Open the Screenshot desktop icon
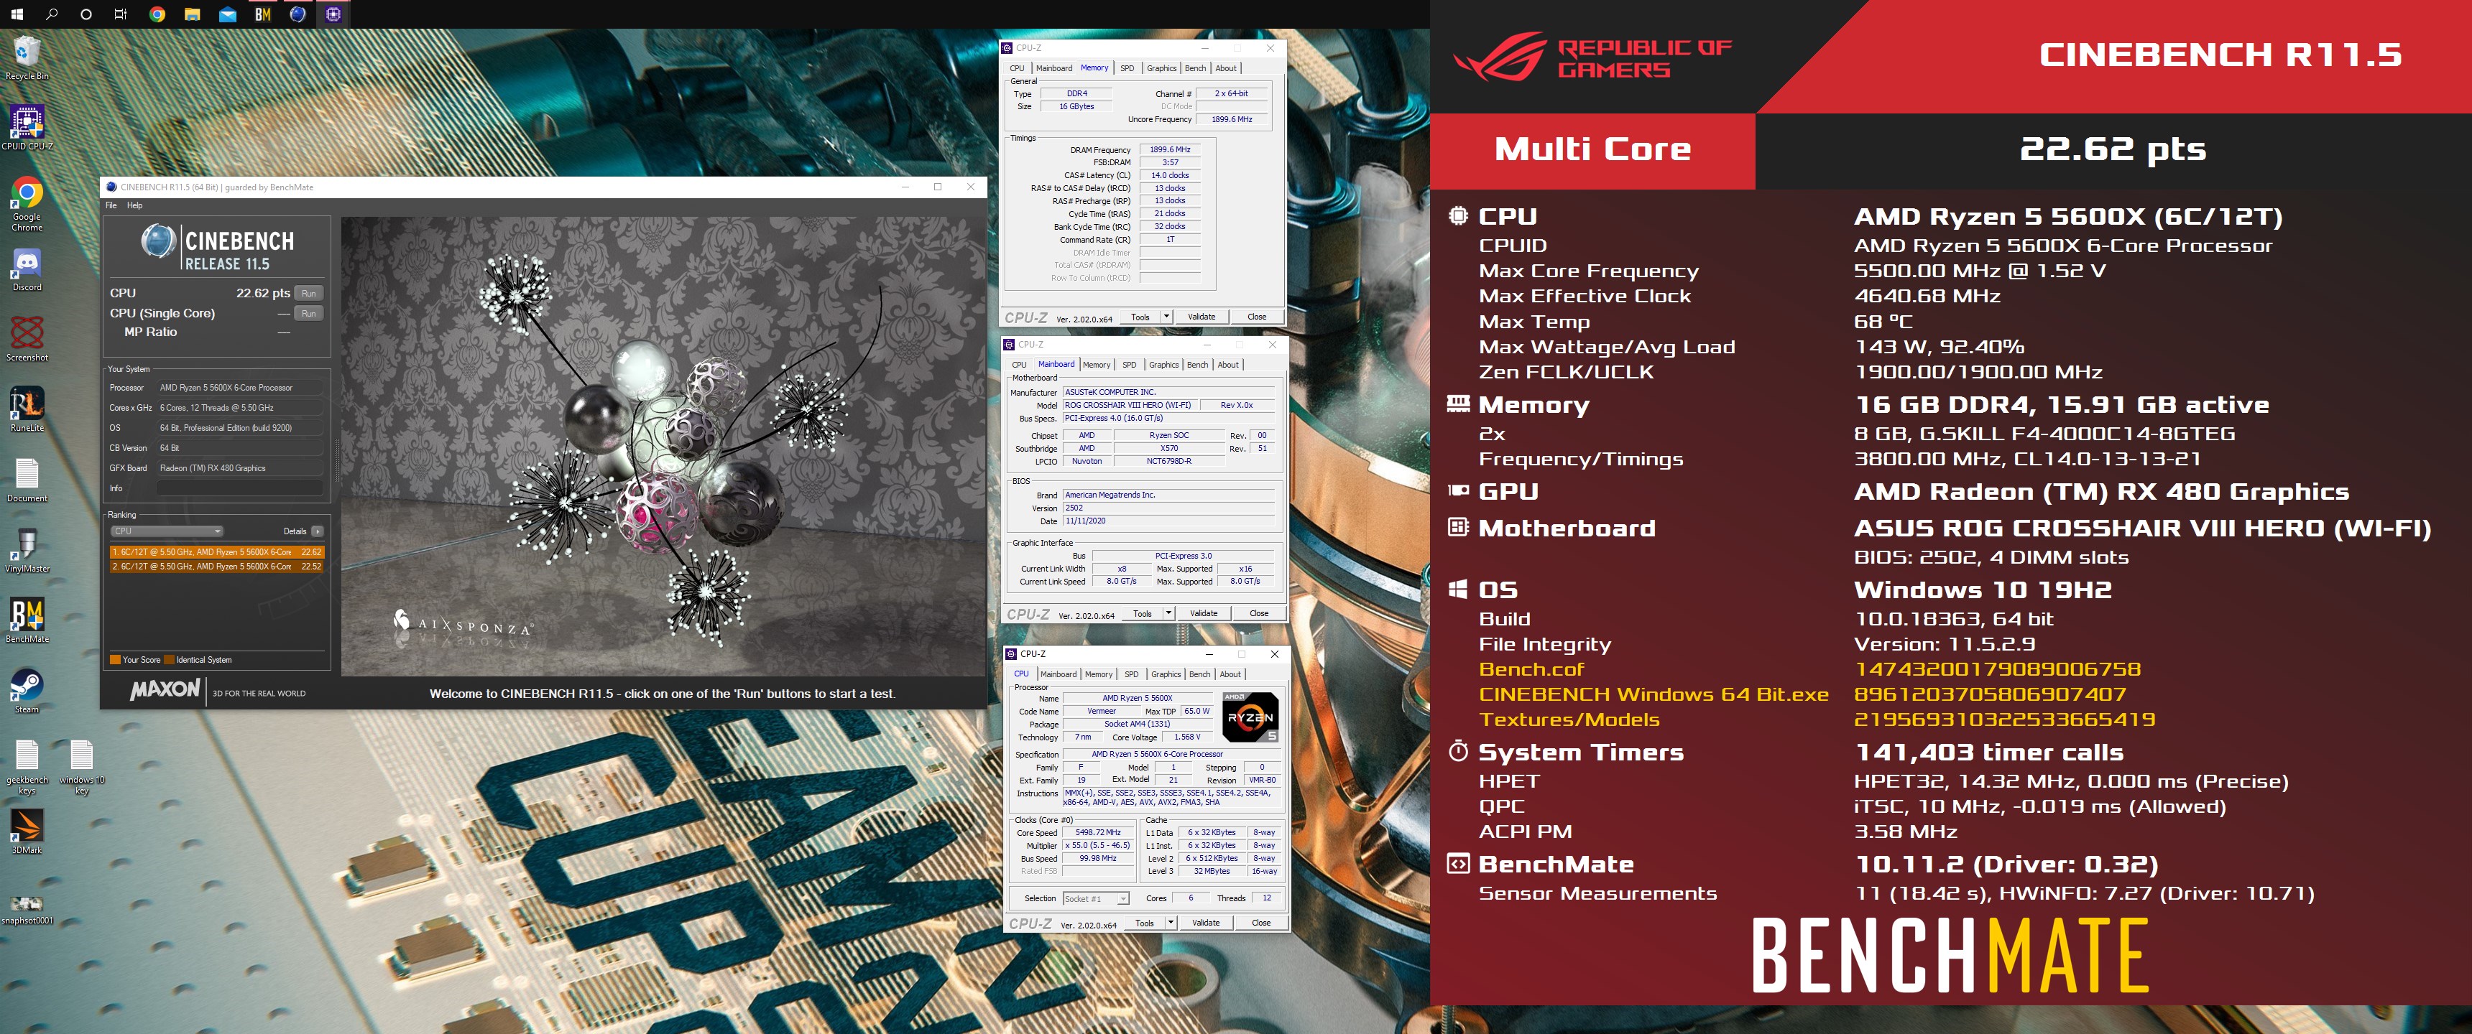 pos(27,340)
